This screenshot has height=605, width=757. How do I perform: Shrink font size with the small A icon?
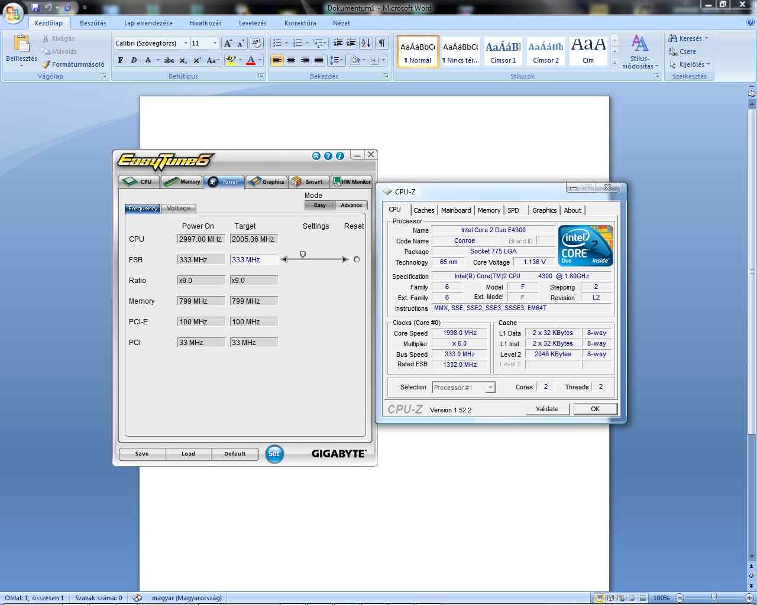[241, 43]
